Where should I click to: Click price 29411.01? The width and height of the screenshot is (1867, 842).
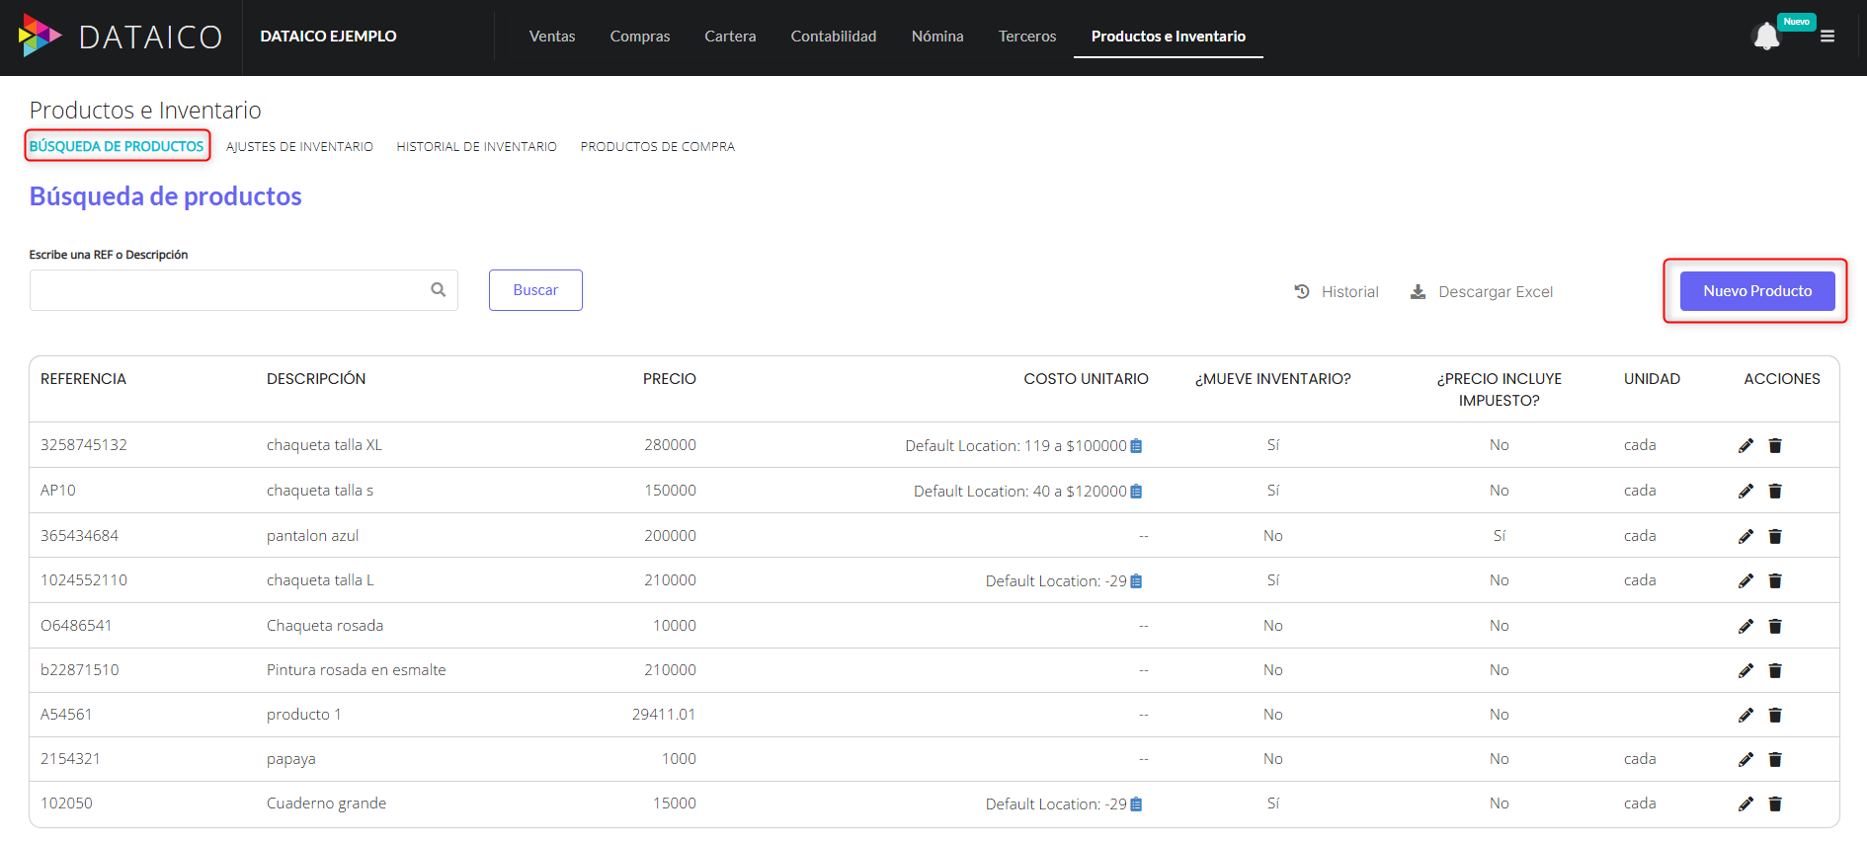coord(664,715)
